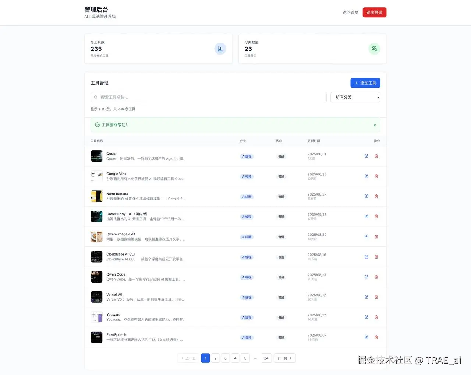Click the 退出登录 button

pos(374,13)
